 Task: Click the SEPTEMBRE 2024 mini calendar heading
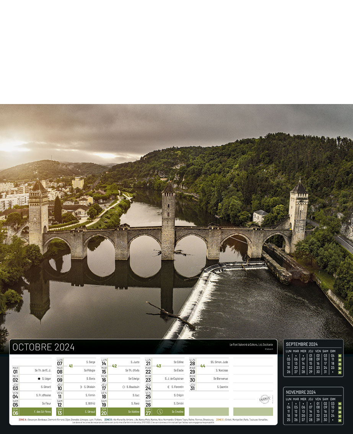[302, 344]
